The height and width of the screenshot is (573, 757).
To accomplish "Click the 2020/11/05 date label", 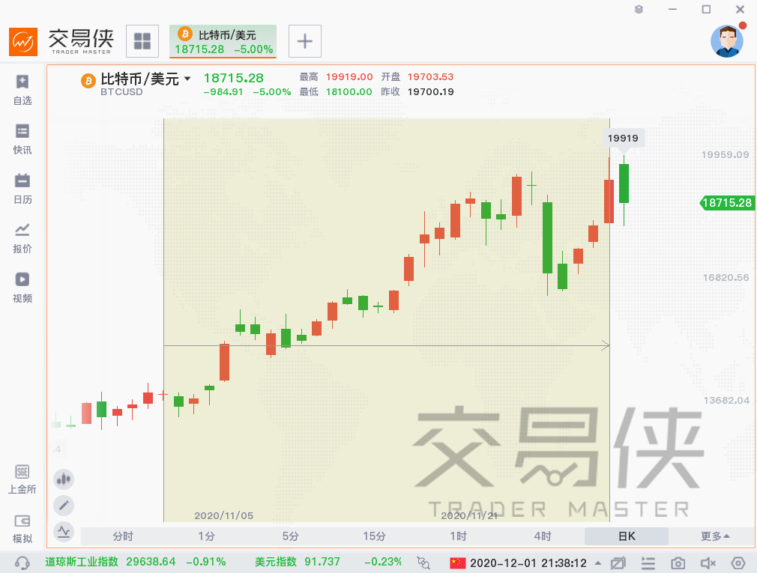I will [223, 515].
